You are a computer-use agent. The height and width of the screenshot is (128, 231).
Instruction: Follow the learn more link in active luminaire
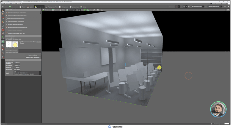38,42
